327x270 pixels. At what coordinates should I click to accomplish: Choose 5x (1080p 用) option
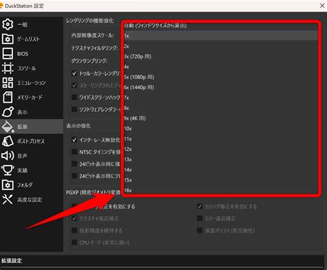221,77
